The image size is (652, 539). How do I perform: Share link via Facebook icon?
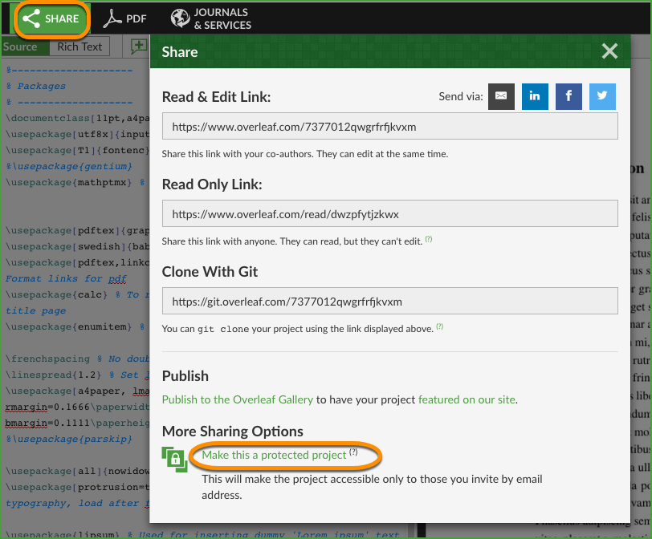[568, 96]
